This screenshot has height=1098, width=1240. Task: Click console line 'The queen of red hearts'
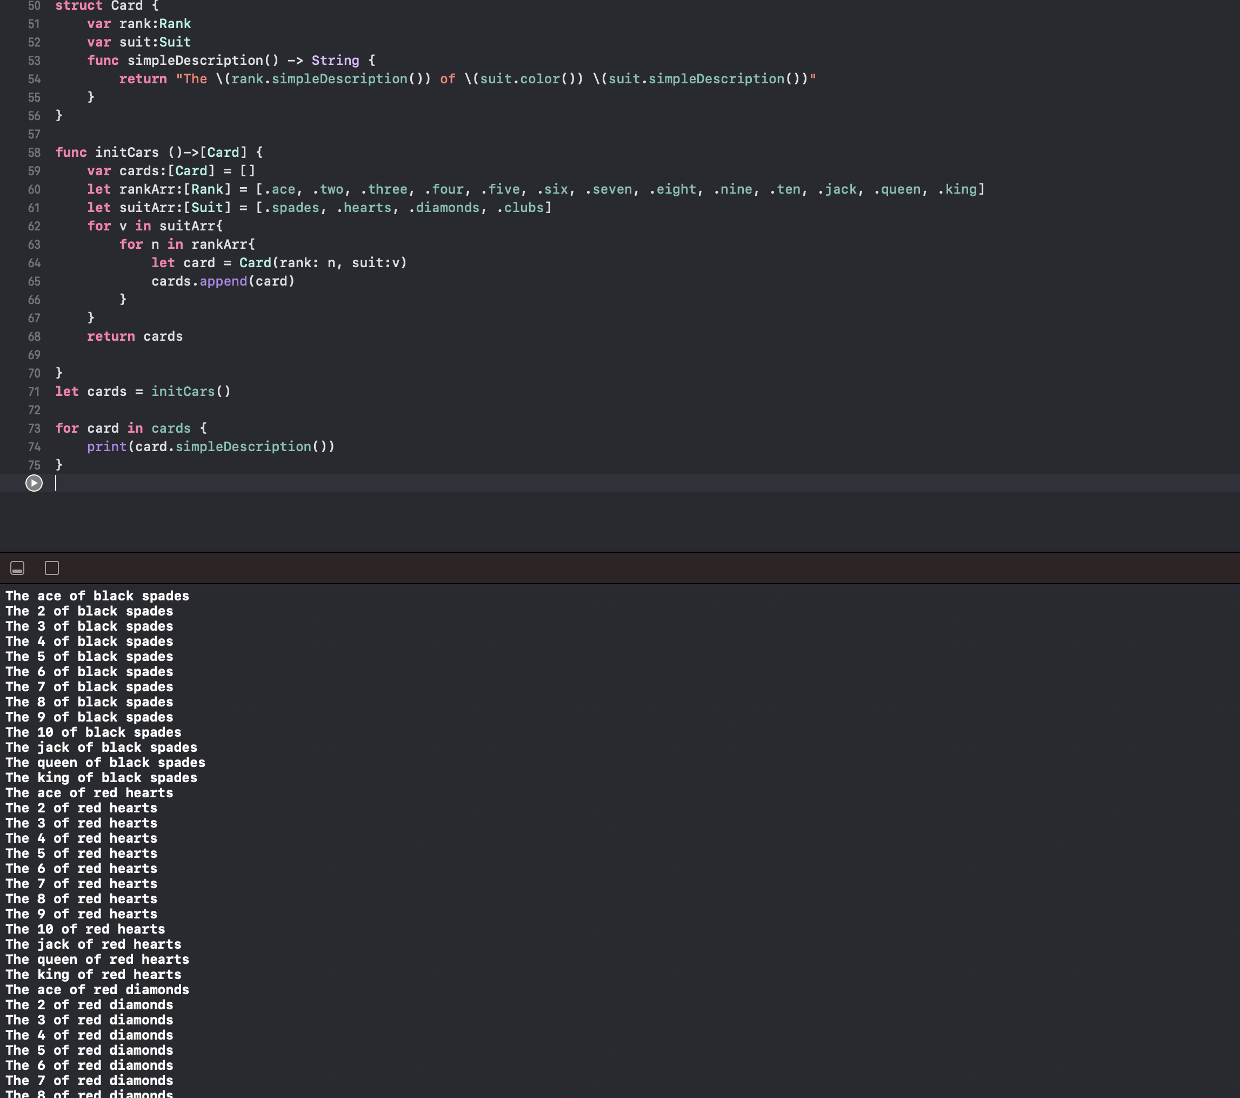98,960
